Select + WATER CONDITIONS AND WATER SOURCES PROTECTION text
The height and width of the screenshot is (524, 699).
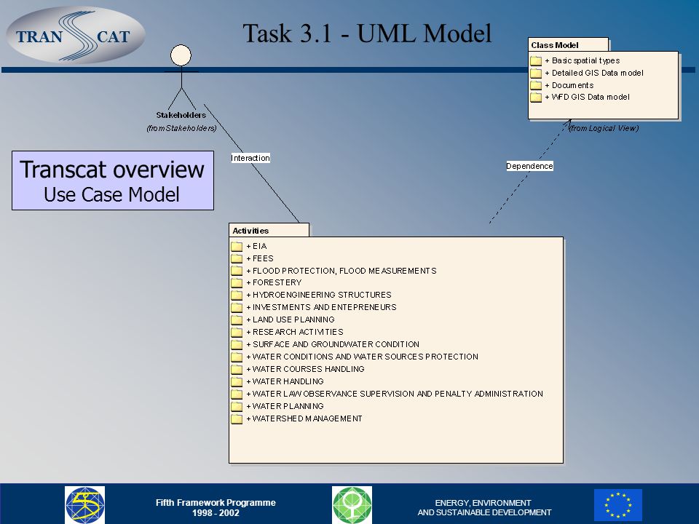[x=362, y=357]
